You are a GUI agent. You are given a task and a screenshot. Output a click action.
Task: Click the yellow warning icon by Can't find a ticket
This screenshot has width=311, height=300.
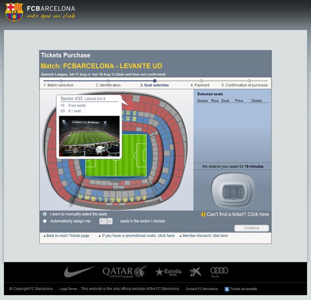tap(203, 214)
